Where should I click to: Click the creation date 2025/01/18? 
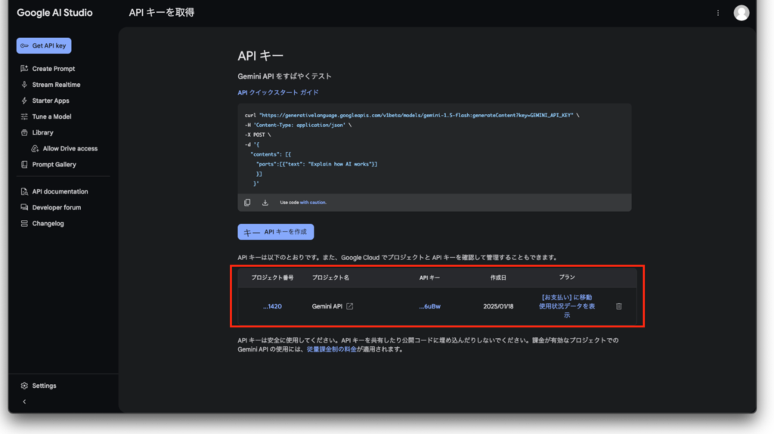(498, 307)
